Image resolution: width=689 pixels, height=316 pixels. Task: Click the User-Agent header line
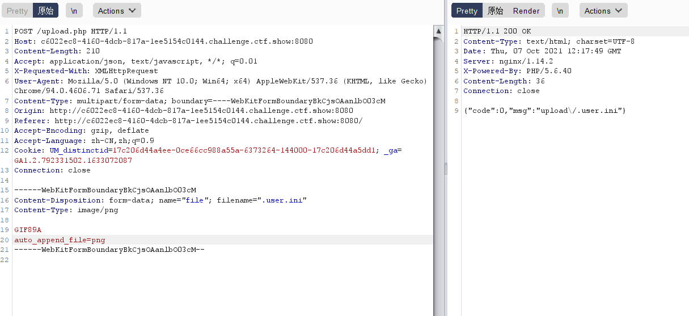[x=221, y=81]
